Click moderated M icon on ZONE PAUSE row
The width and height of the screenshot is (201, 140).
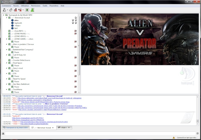tap(76, 34)
